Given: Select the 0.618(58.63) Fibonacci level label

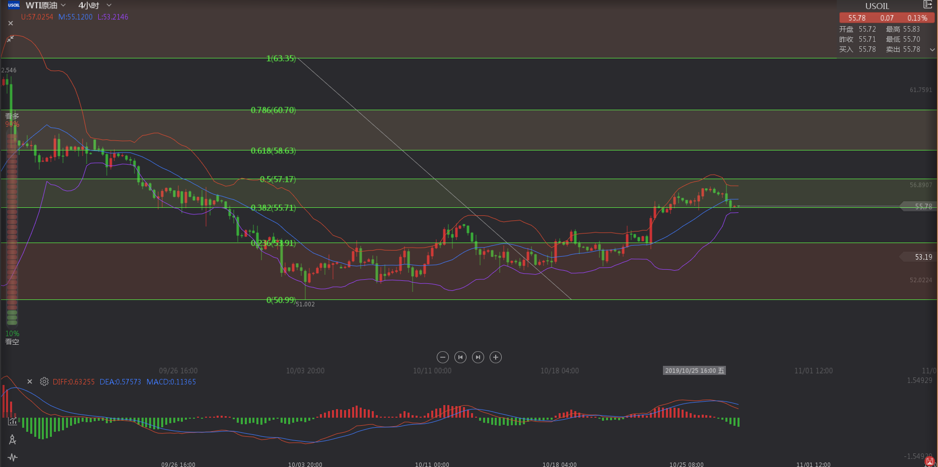Looking at the screenshot, I should click(273, 151).
